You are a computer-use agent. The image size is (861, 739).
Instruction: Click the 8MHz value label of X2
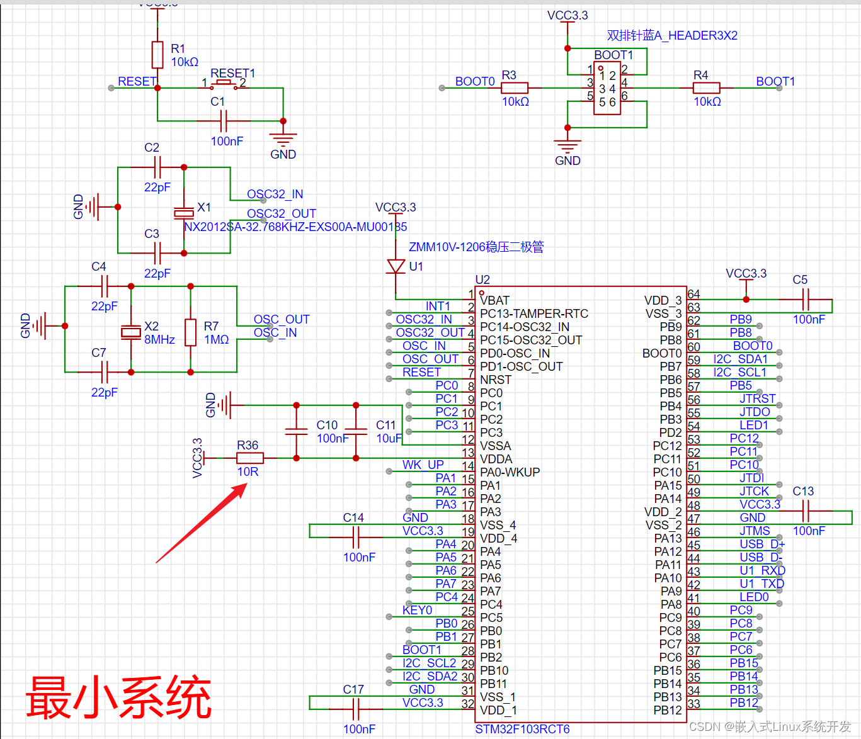tap(159, 339)
